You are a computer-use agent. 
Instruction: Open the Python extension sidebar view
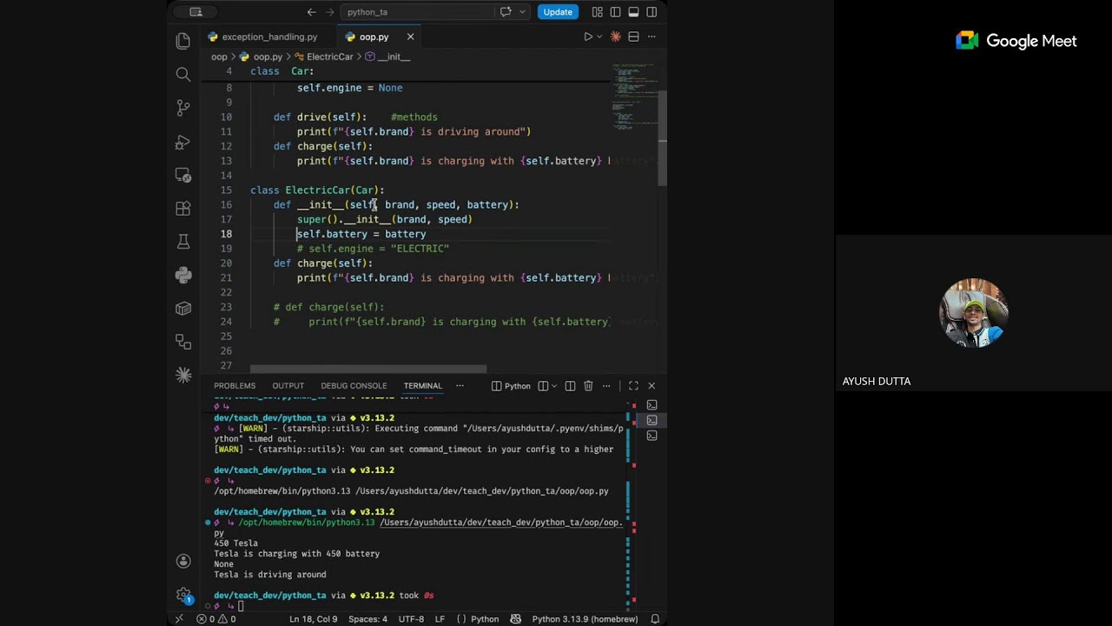(183, 275)
